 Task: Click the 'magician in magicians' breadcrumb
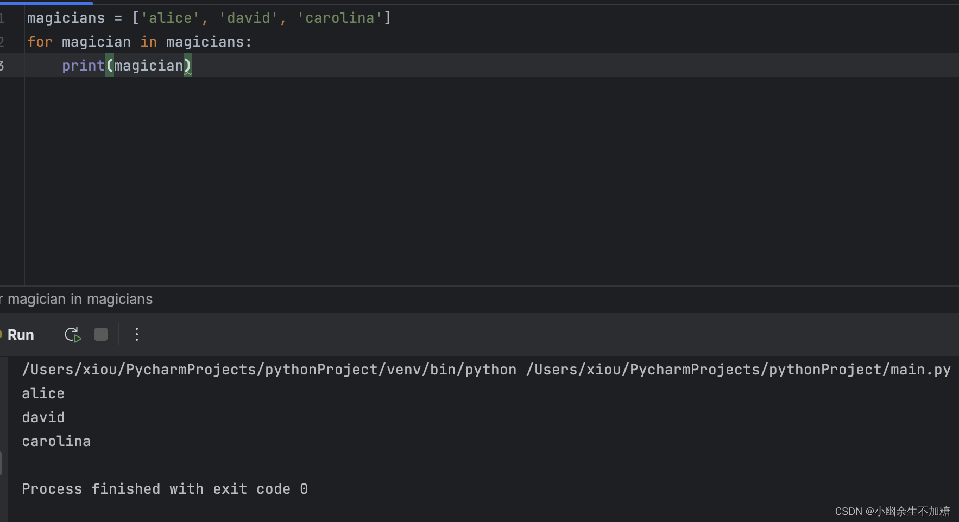(80, 299)
